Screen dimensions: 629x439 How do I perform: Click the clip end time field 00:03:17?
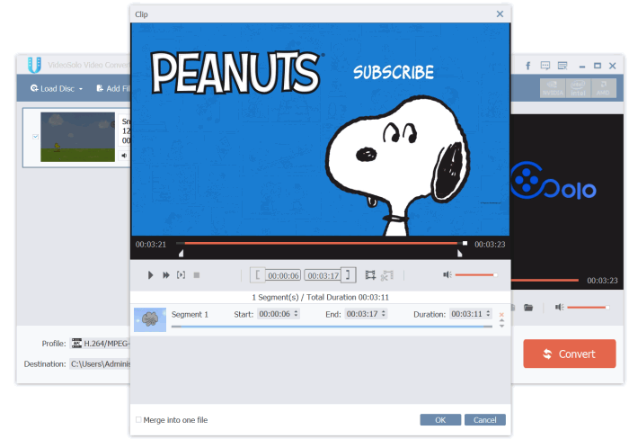[x=323, y=275]
